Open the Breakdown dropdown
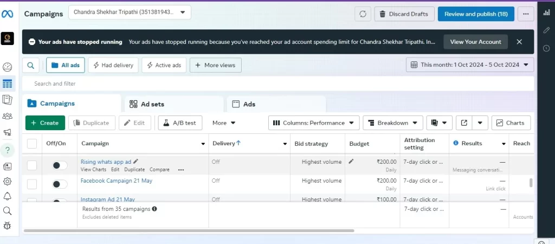 (392, 123)
